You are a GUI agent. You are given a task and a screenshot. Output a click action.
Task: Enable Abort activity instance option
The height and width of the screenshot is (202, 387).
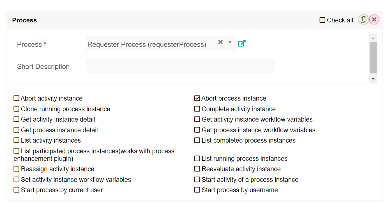point(16,98)
